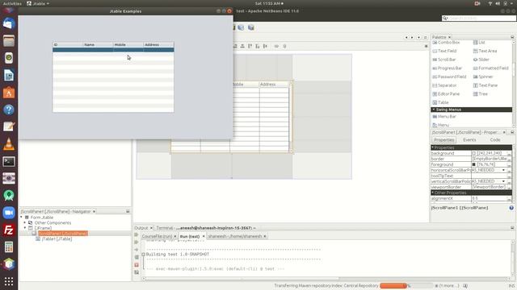Switch to the Events tab in Properties
This screenshot has height=290, width=517.
coord(469,139)
